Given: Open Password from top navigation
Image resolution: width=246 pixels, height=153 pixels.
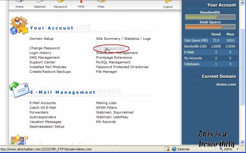Looking at the screenshot, I should pos(60,7).
